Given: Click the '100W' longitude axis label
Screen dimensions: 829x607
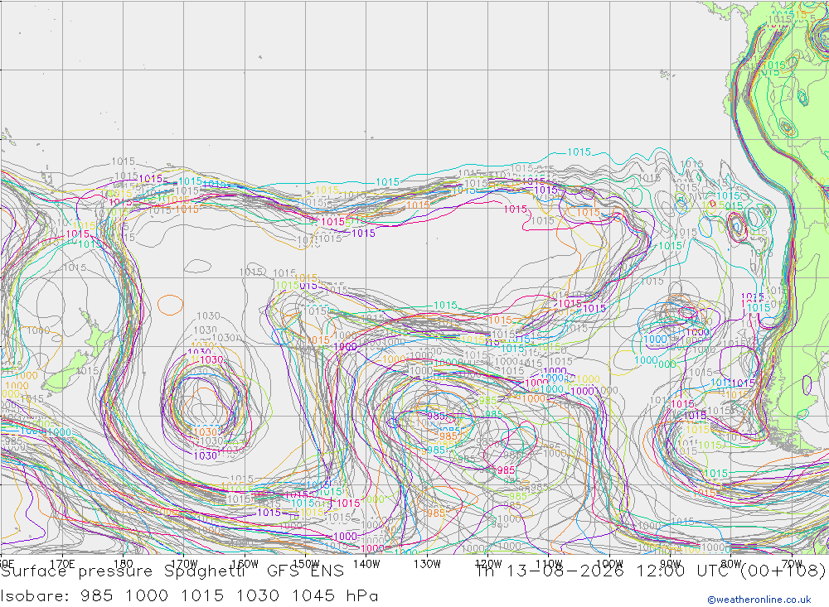Looking at the screenshot, I should pos(609,564).
